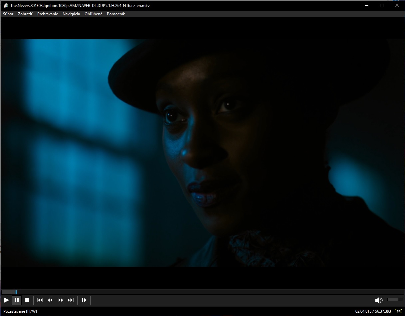The height and width of the screenshot is (316, 405).
Task: Open the Súbor menu
Action: click(8, 14)
